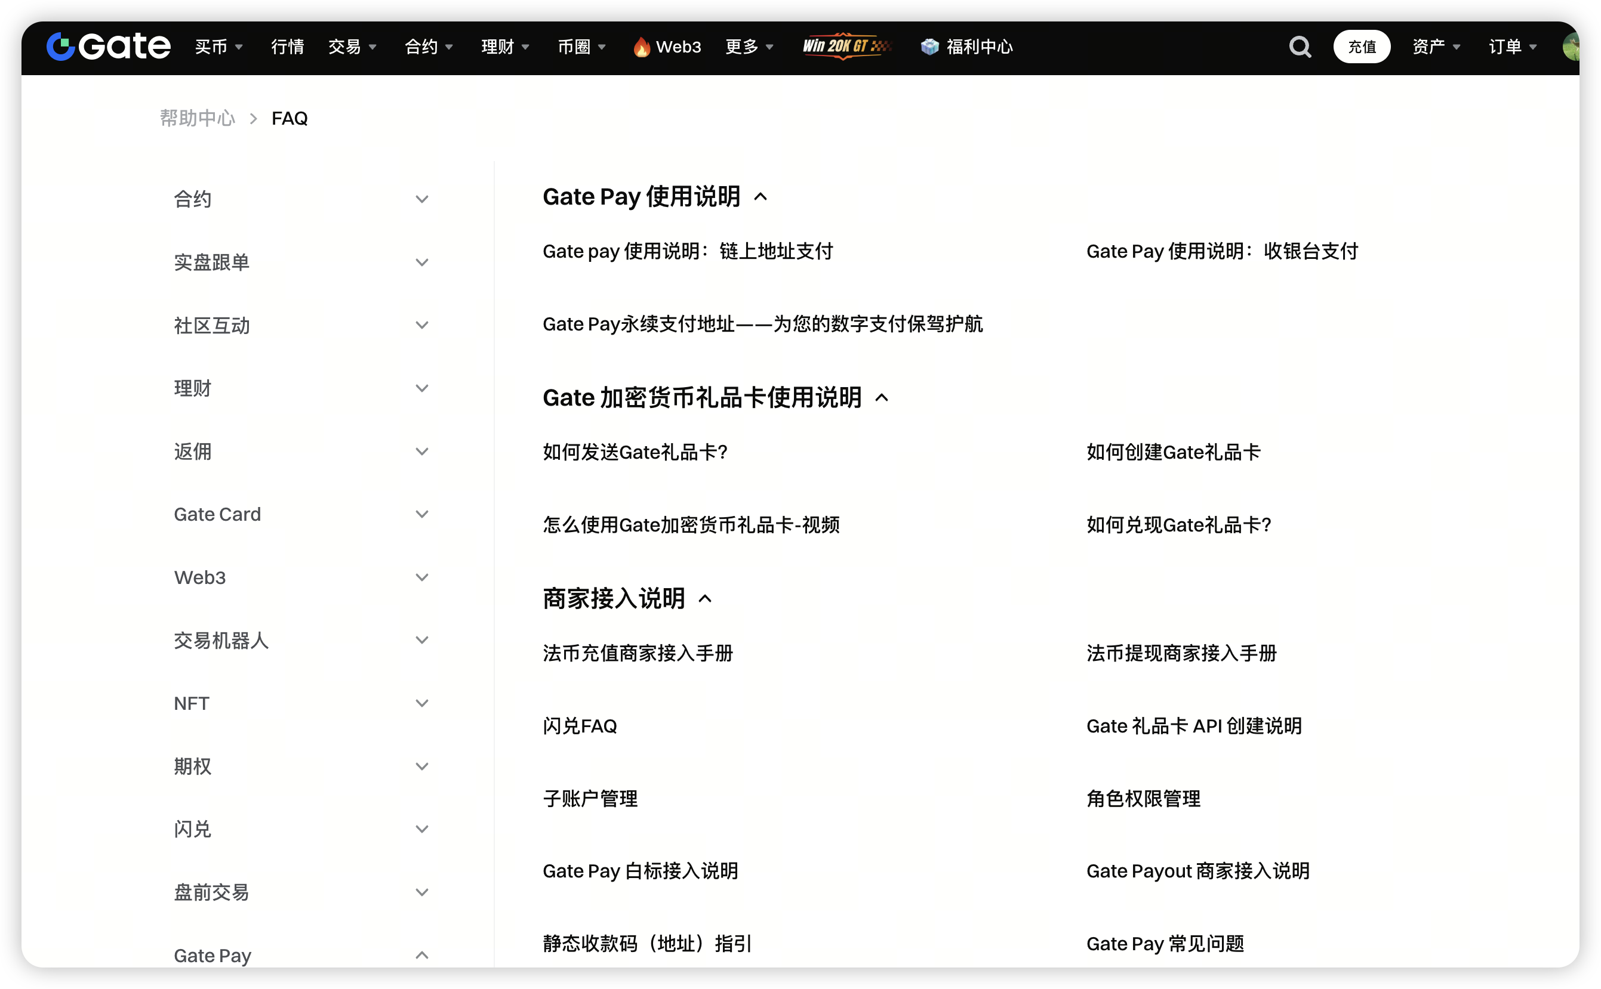The image size is (1601, 989).
Task: Open 行情 in navigation bar
Action: 287,47
